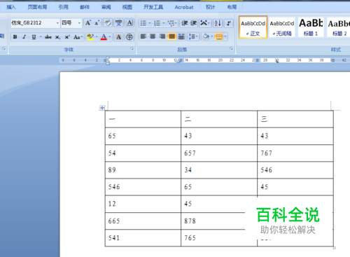Open the Change Case (Aa) menu
This screenshot has width=350, height=257.
[78, 37]
